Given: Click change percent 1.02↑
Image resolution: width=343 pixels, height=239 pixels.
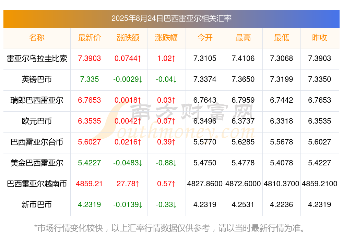Looking at the screenshot, I should [x=166, y=59].
